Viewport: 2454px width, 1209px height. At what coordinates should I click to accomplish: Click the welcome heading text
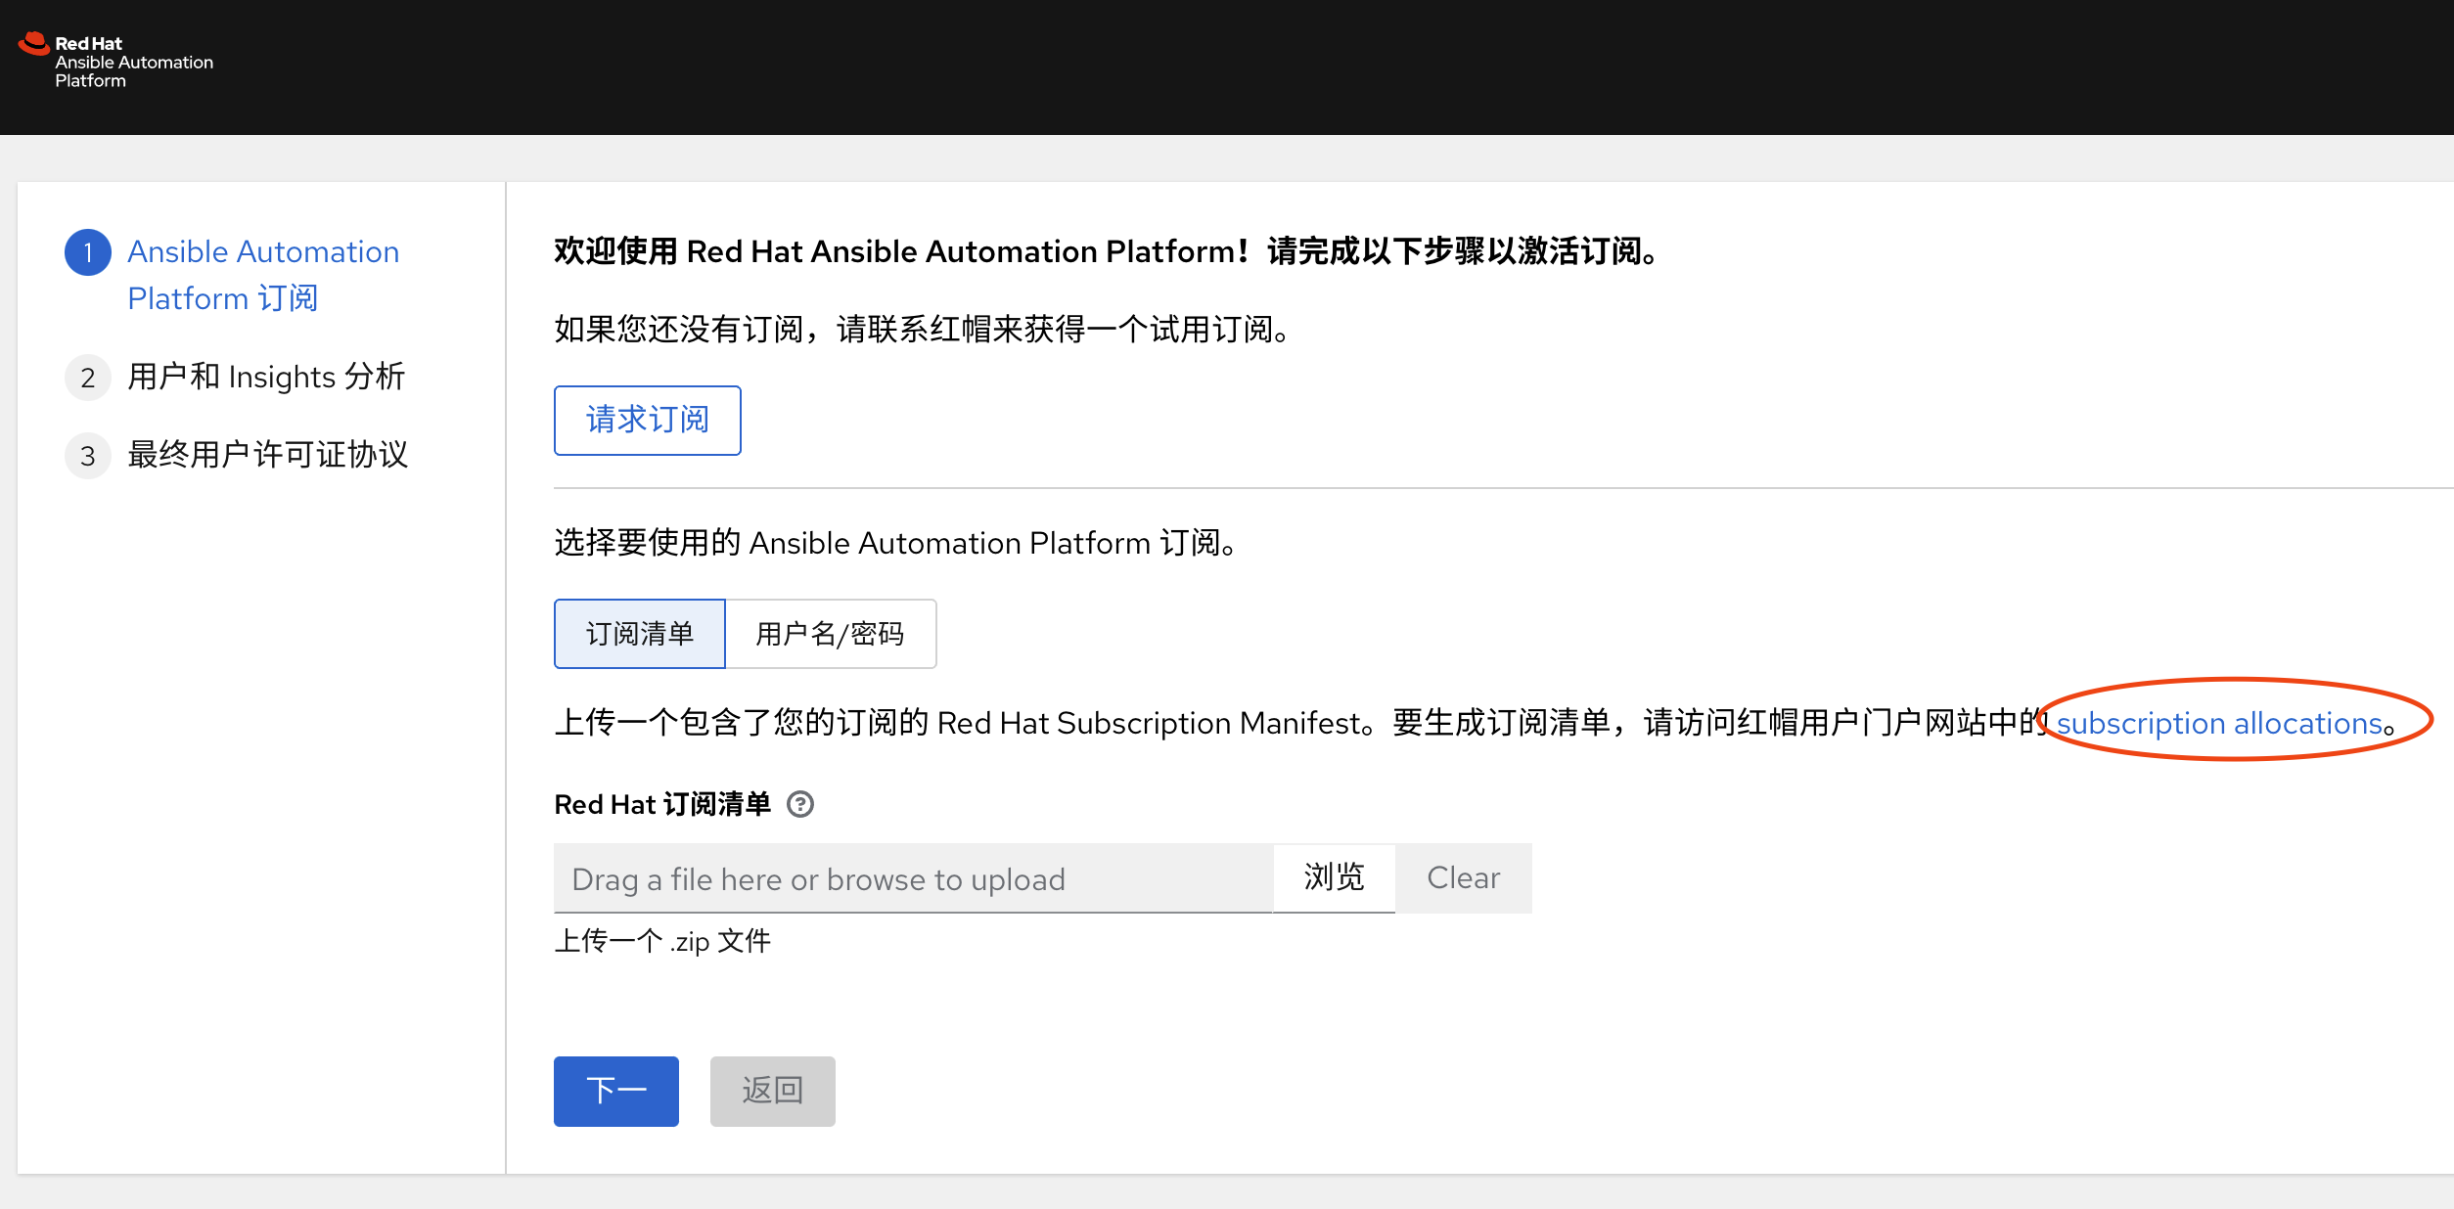1106,251
